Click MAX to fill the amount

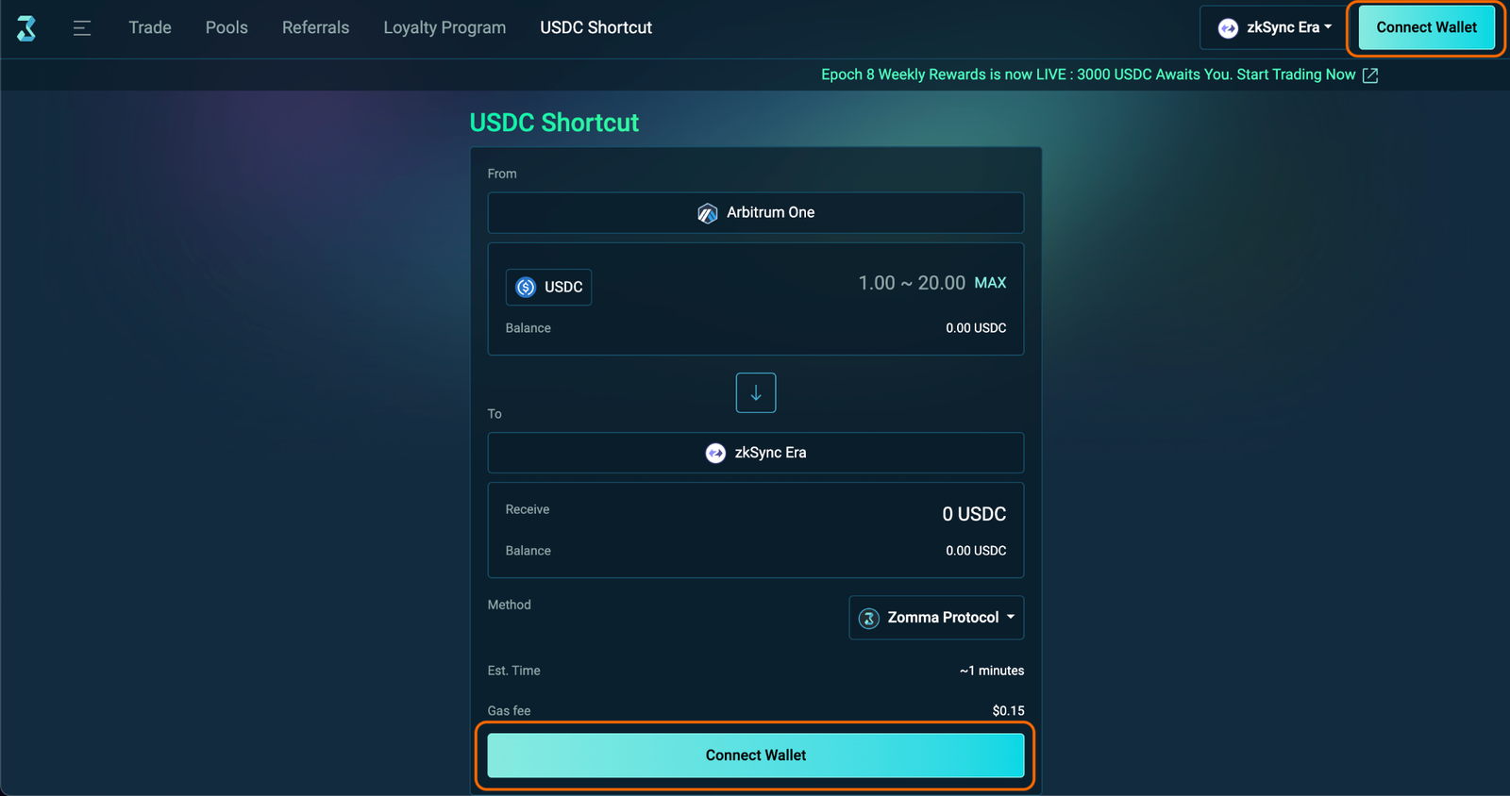pos(990,283)
